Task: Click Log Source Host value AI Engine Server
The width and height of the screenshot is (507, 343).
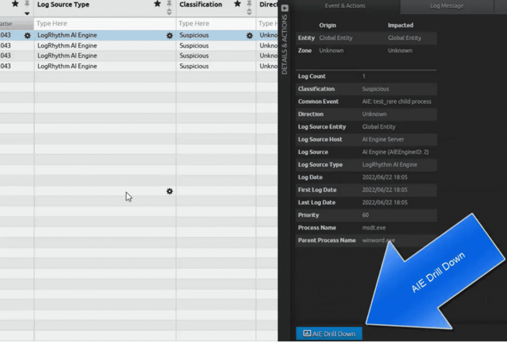Action: point(383,140)
